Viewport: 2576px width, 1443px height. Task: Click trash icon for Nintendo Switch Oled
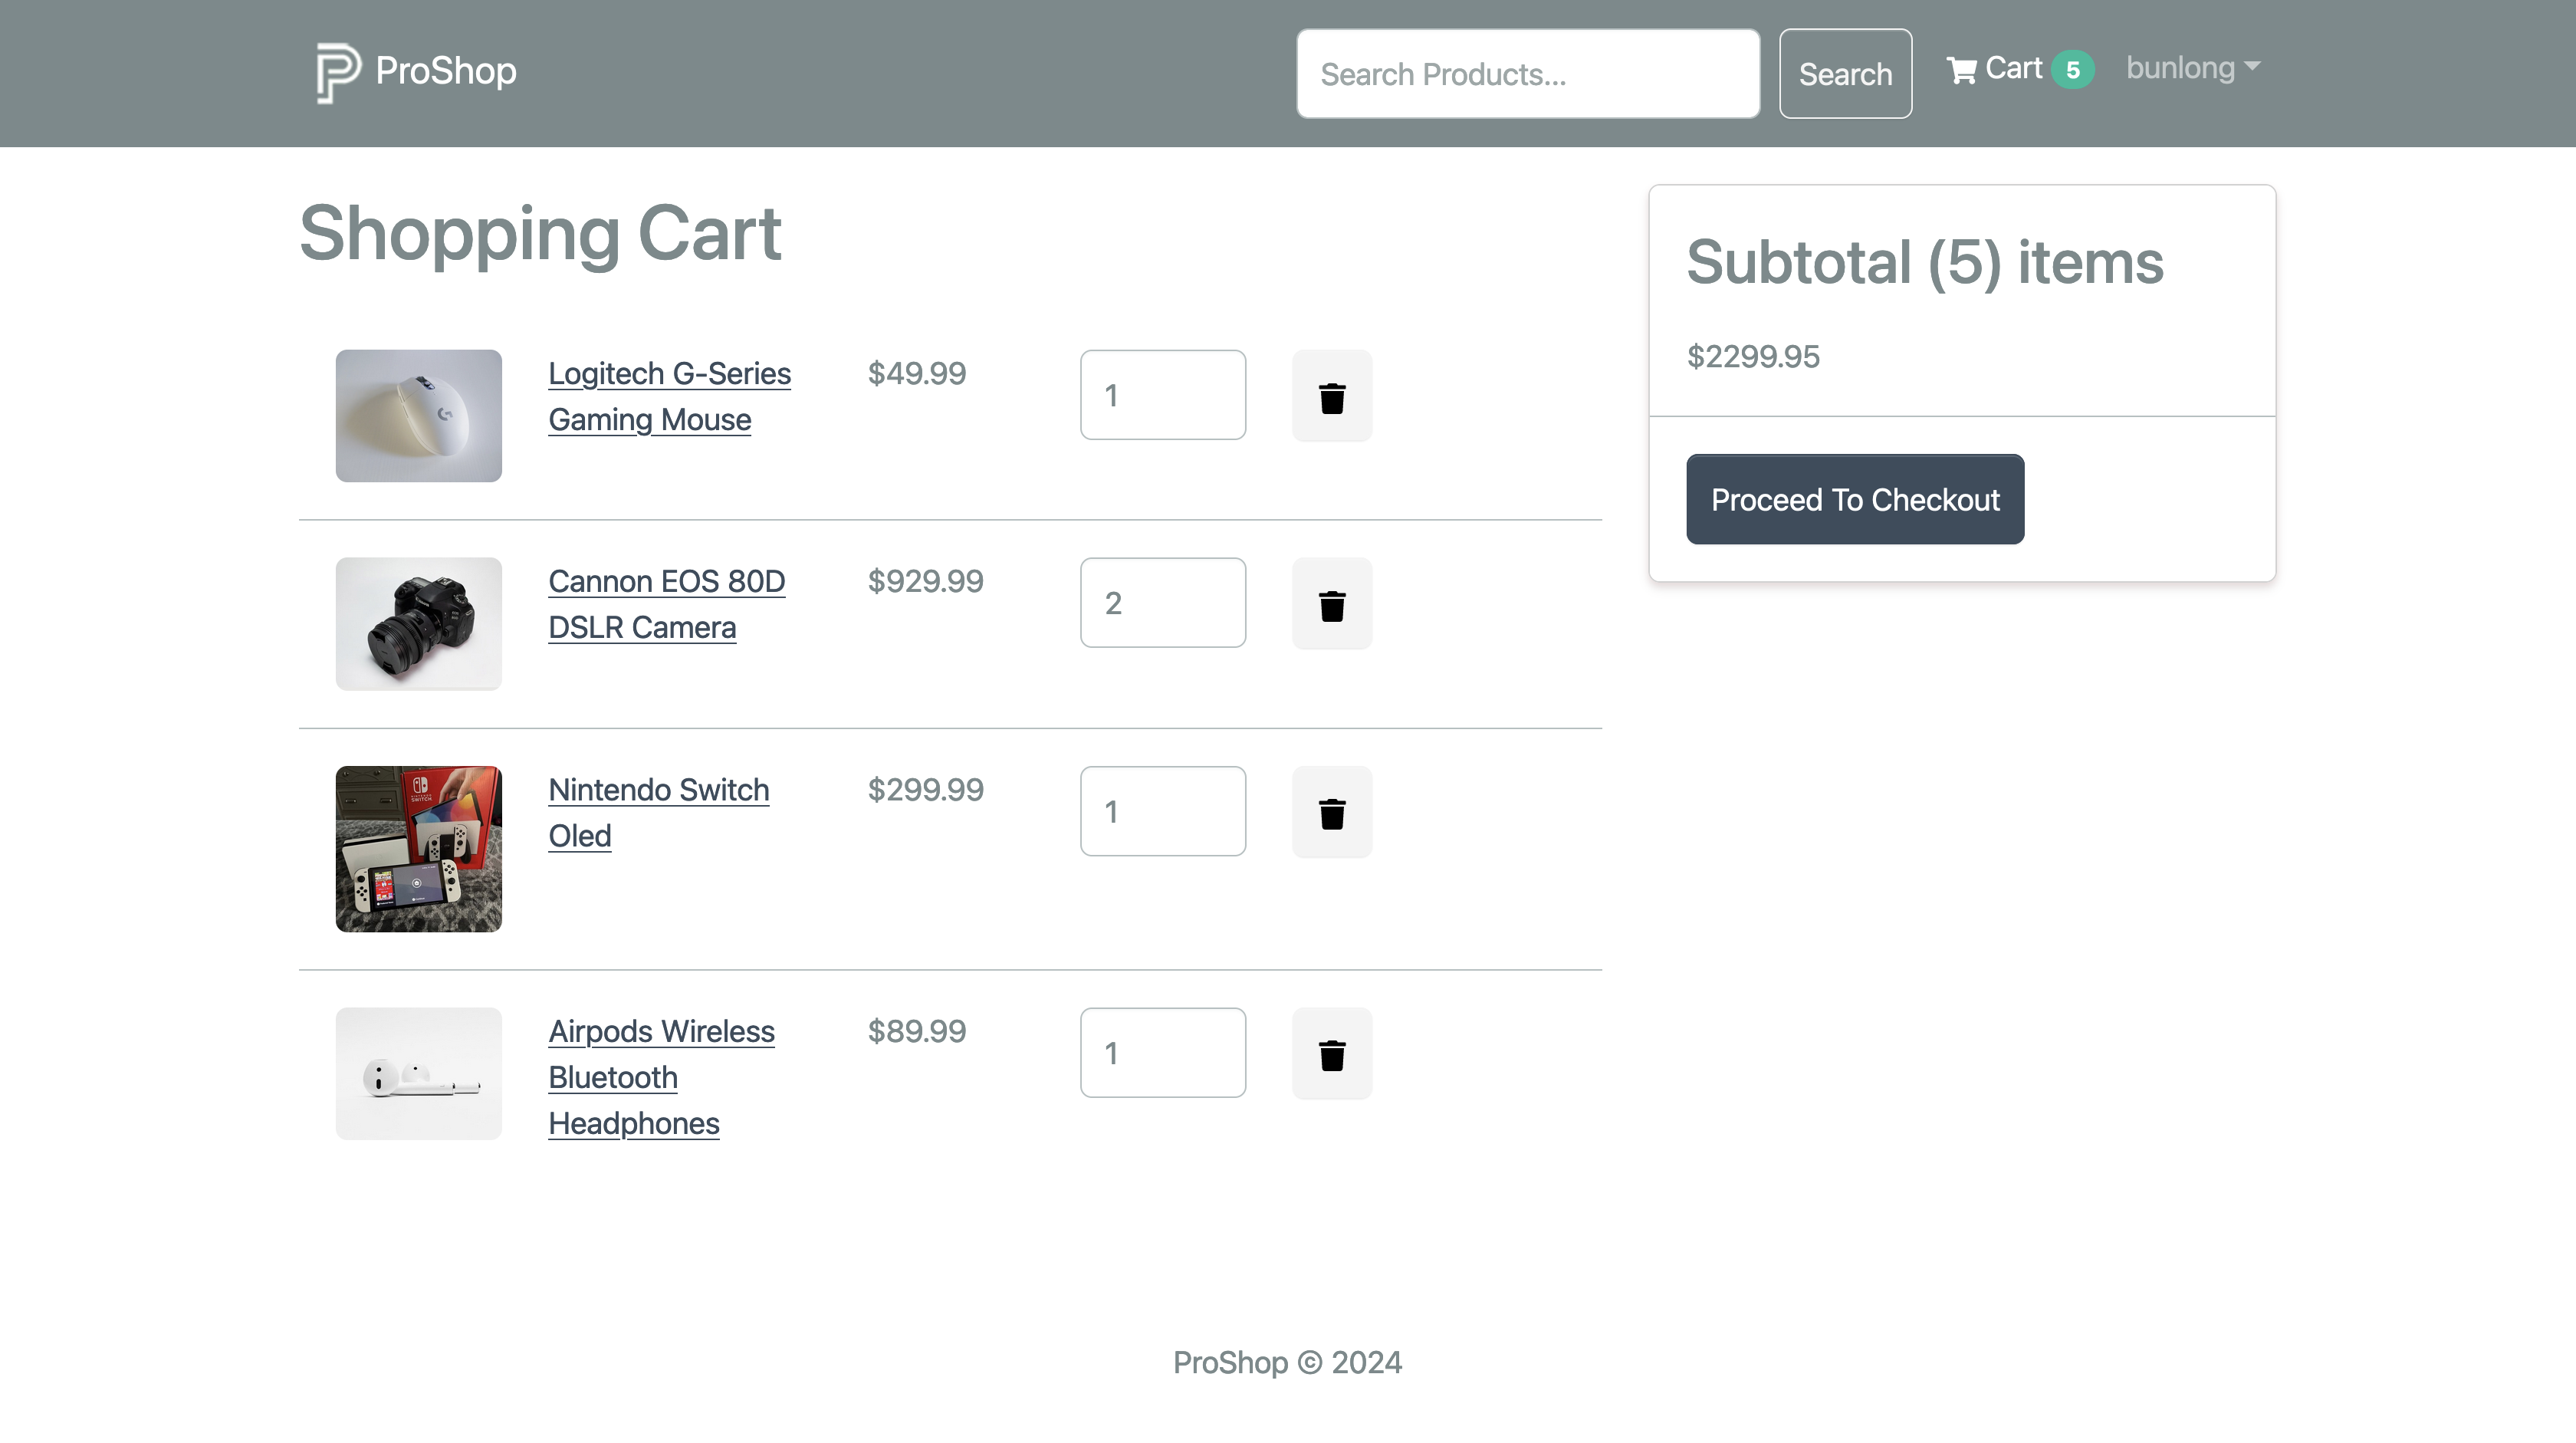click(1331, 812)
